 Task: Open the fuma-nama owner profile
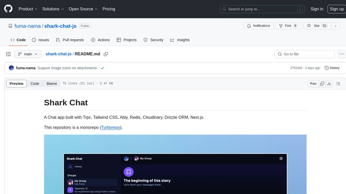[x=27, y=26]
